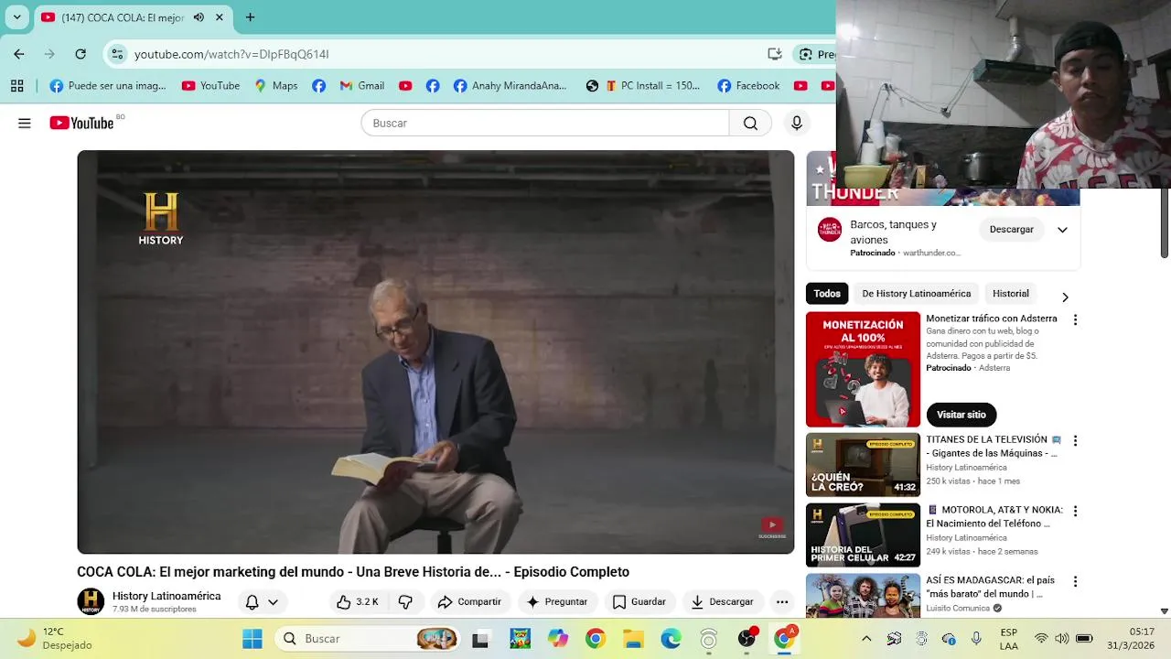Open options for the ASÍ ES MADAGASCAR video

point(1075,581)
